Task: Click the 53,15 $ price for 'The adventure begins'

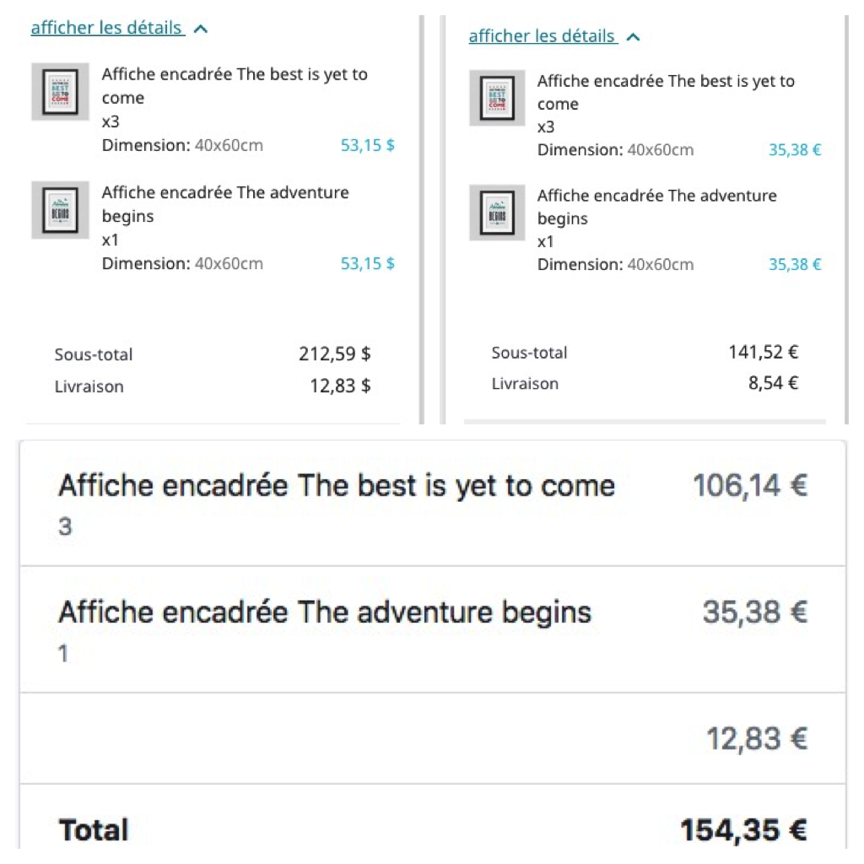Action: 367,263
